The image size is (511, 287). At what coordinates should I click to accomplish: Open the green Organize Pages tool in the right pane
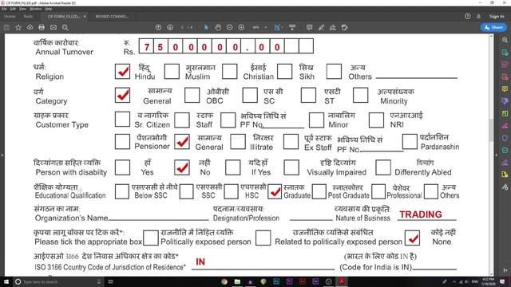(x=505, y=113)
